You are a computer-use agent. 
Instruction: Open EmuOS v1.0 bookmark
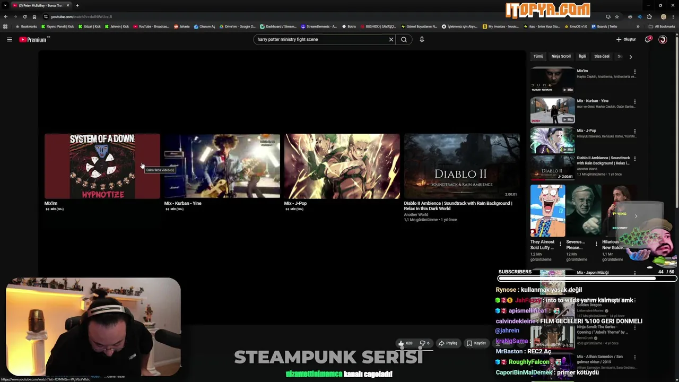(x=575, y=27)
